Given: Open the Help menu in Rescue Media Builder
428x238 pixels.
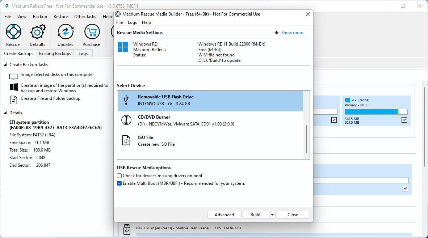Looking at the screenshot, I should [x=146, y=22].
